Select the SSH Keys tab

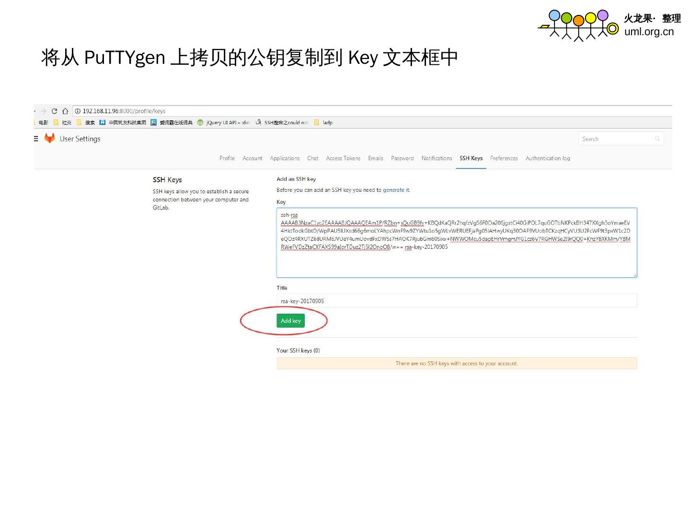pos(471,158)
